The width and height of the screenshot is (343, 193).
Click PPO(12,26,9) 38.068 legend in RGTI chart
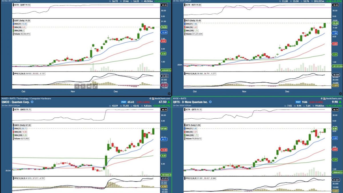tap(200, 73)
